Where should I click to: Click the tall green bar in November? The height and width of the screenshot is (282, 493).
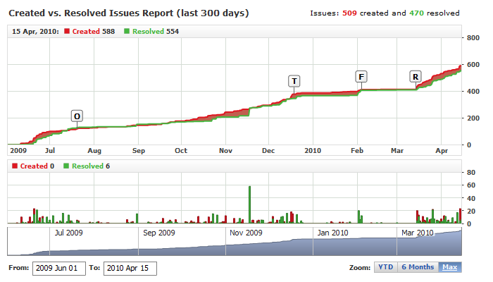pos(249,204)
